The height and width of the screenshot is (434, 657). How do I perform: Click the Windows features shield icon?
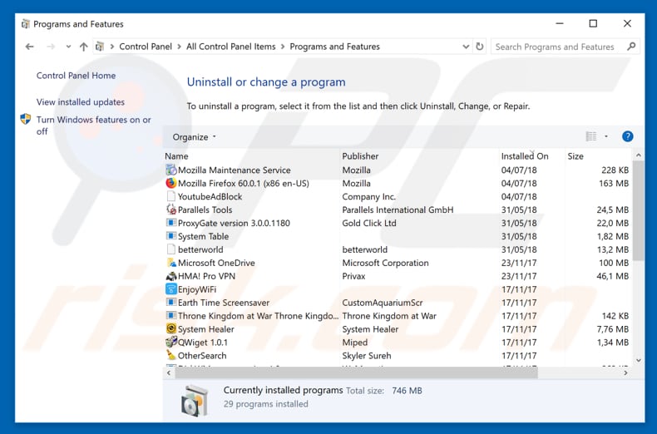(26, 120)
